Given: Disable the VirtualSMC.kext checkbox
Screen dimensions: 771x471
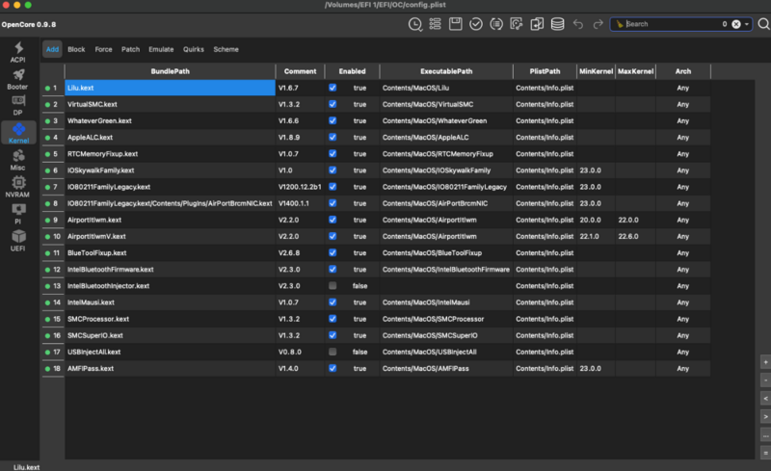Looking at the screenshot, I should tap(332, 104).
